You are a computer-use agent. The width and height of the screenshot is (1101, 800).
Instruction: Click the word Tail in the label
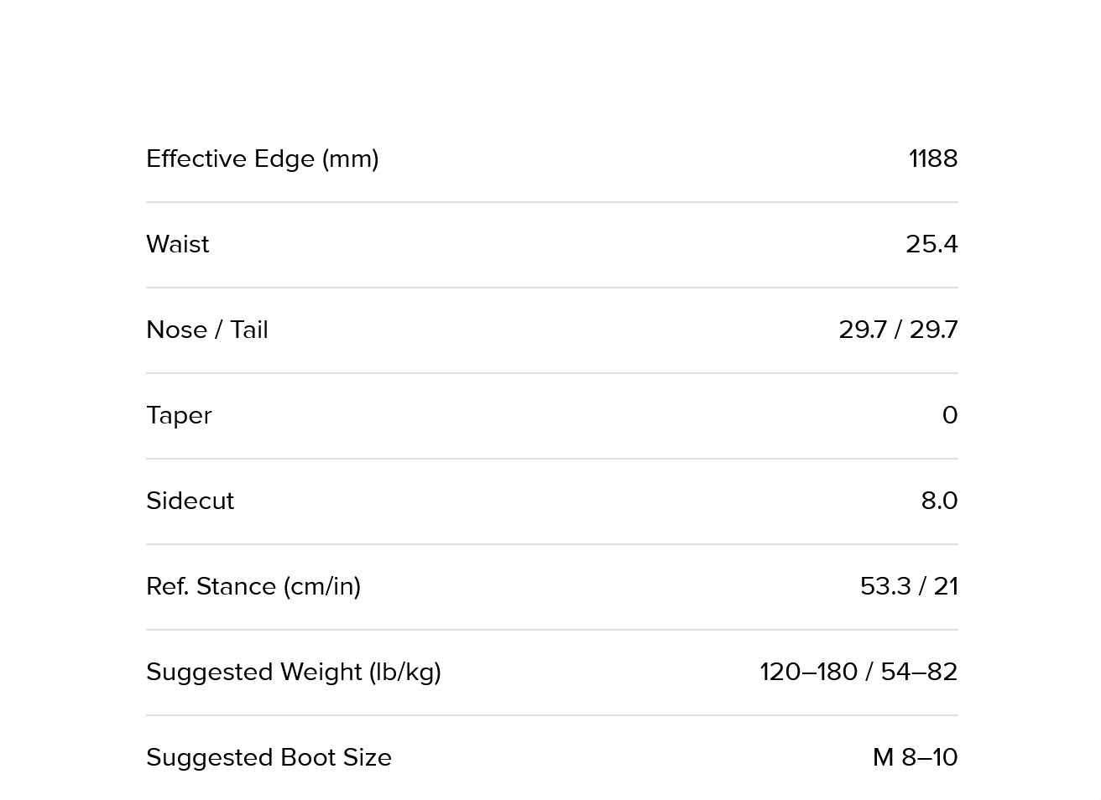249,330
